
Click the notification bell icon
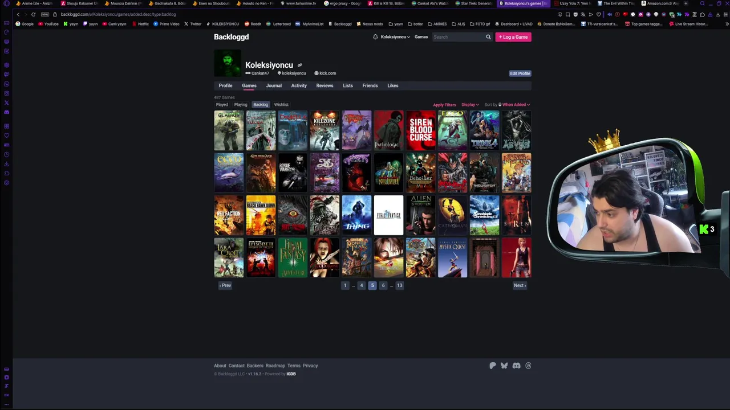pos(375,37)
